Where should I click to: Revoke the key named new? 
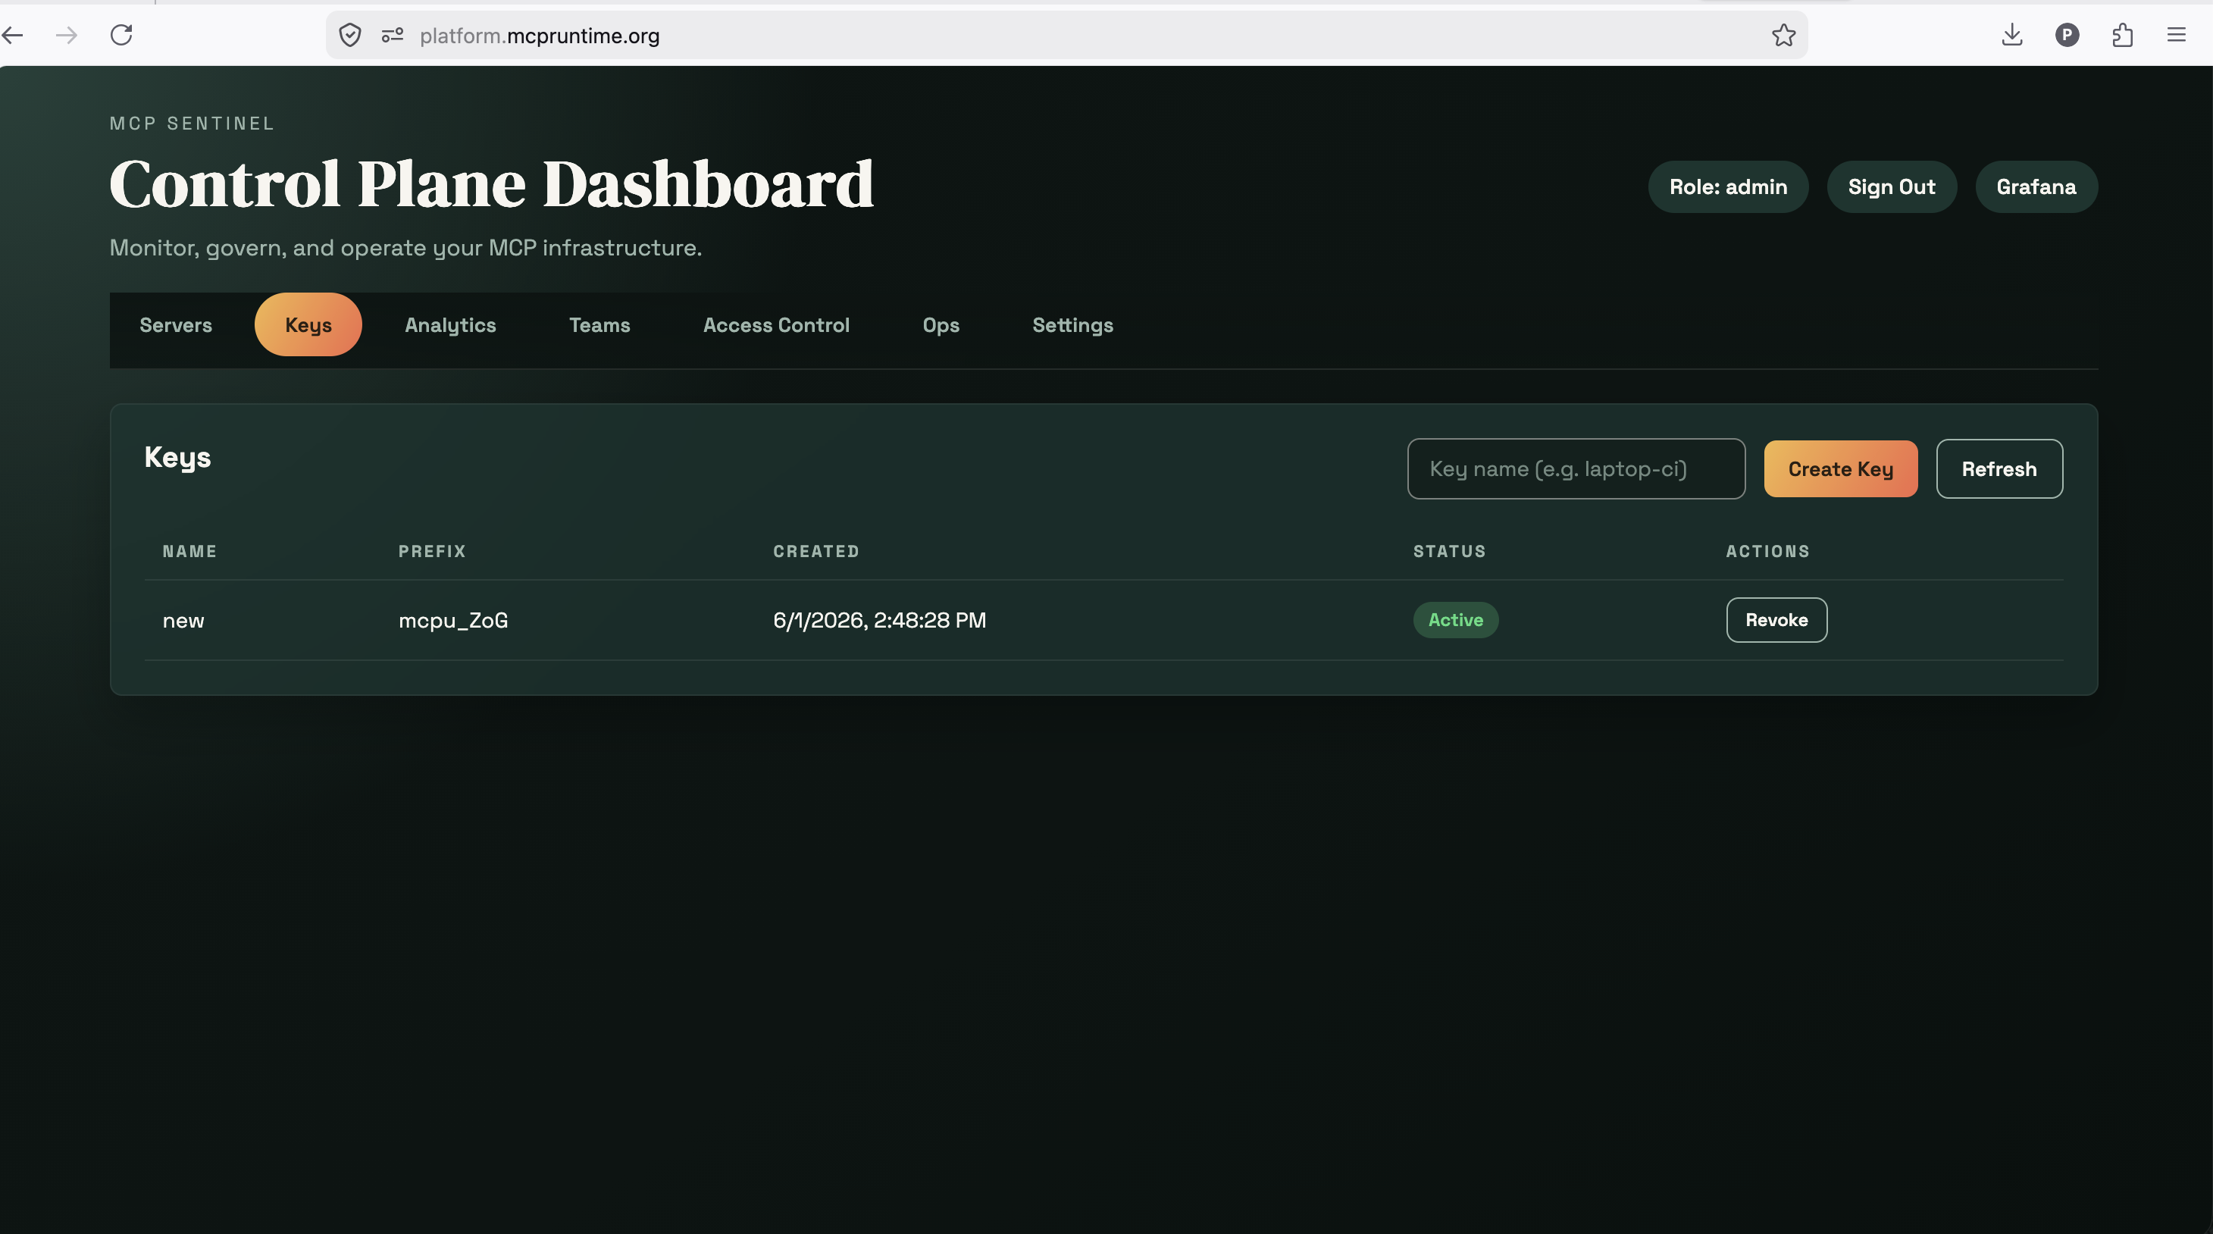pos(1776,621)
